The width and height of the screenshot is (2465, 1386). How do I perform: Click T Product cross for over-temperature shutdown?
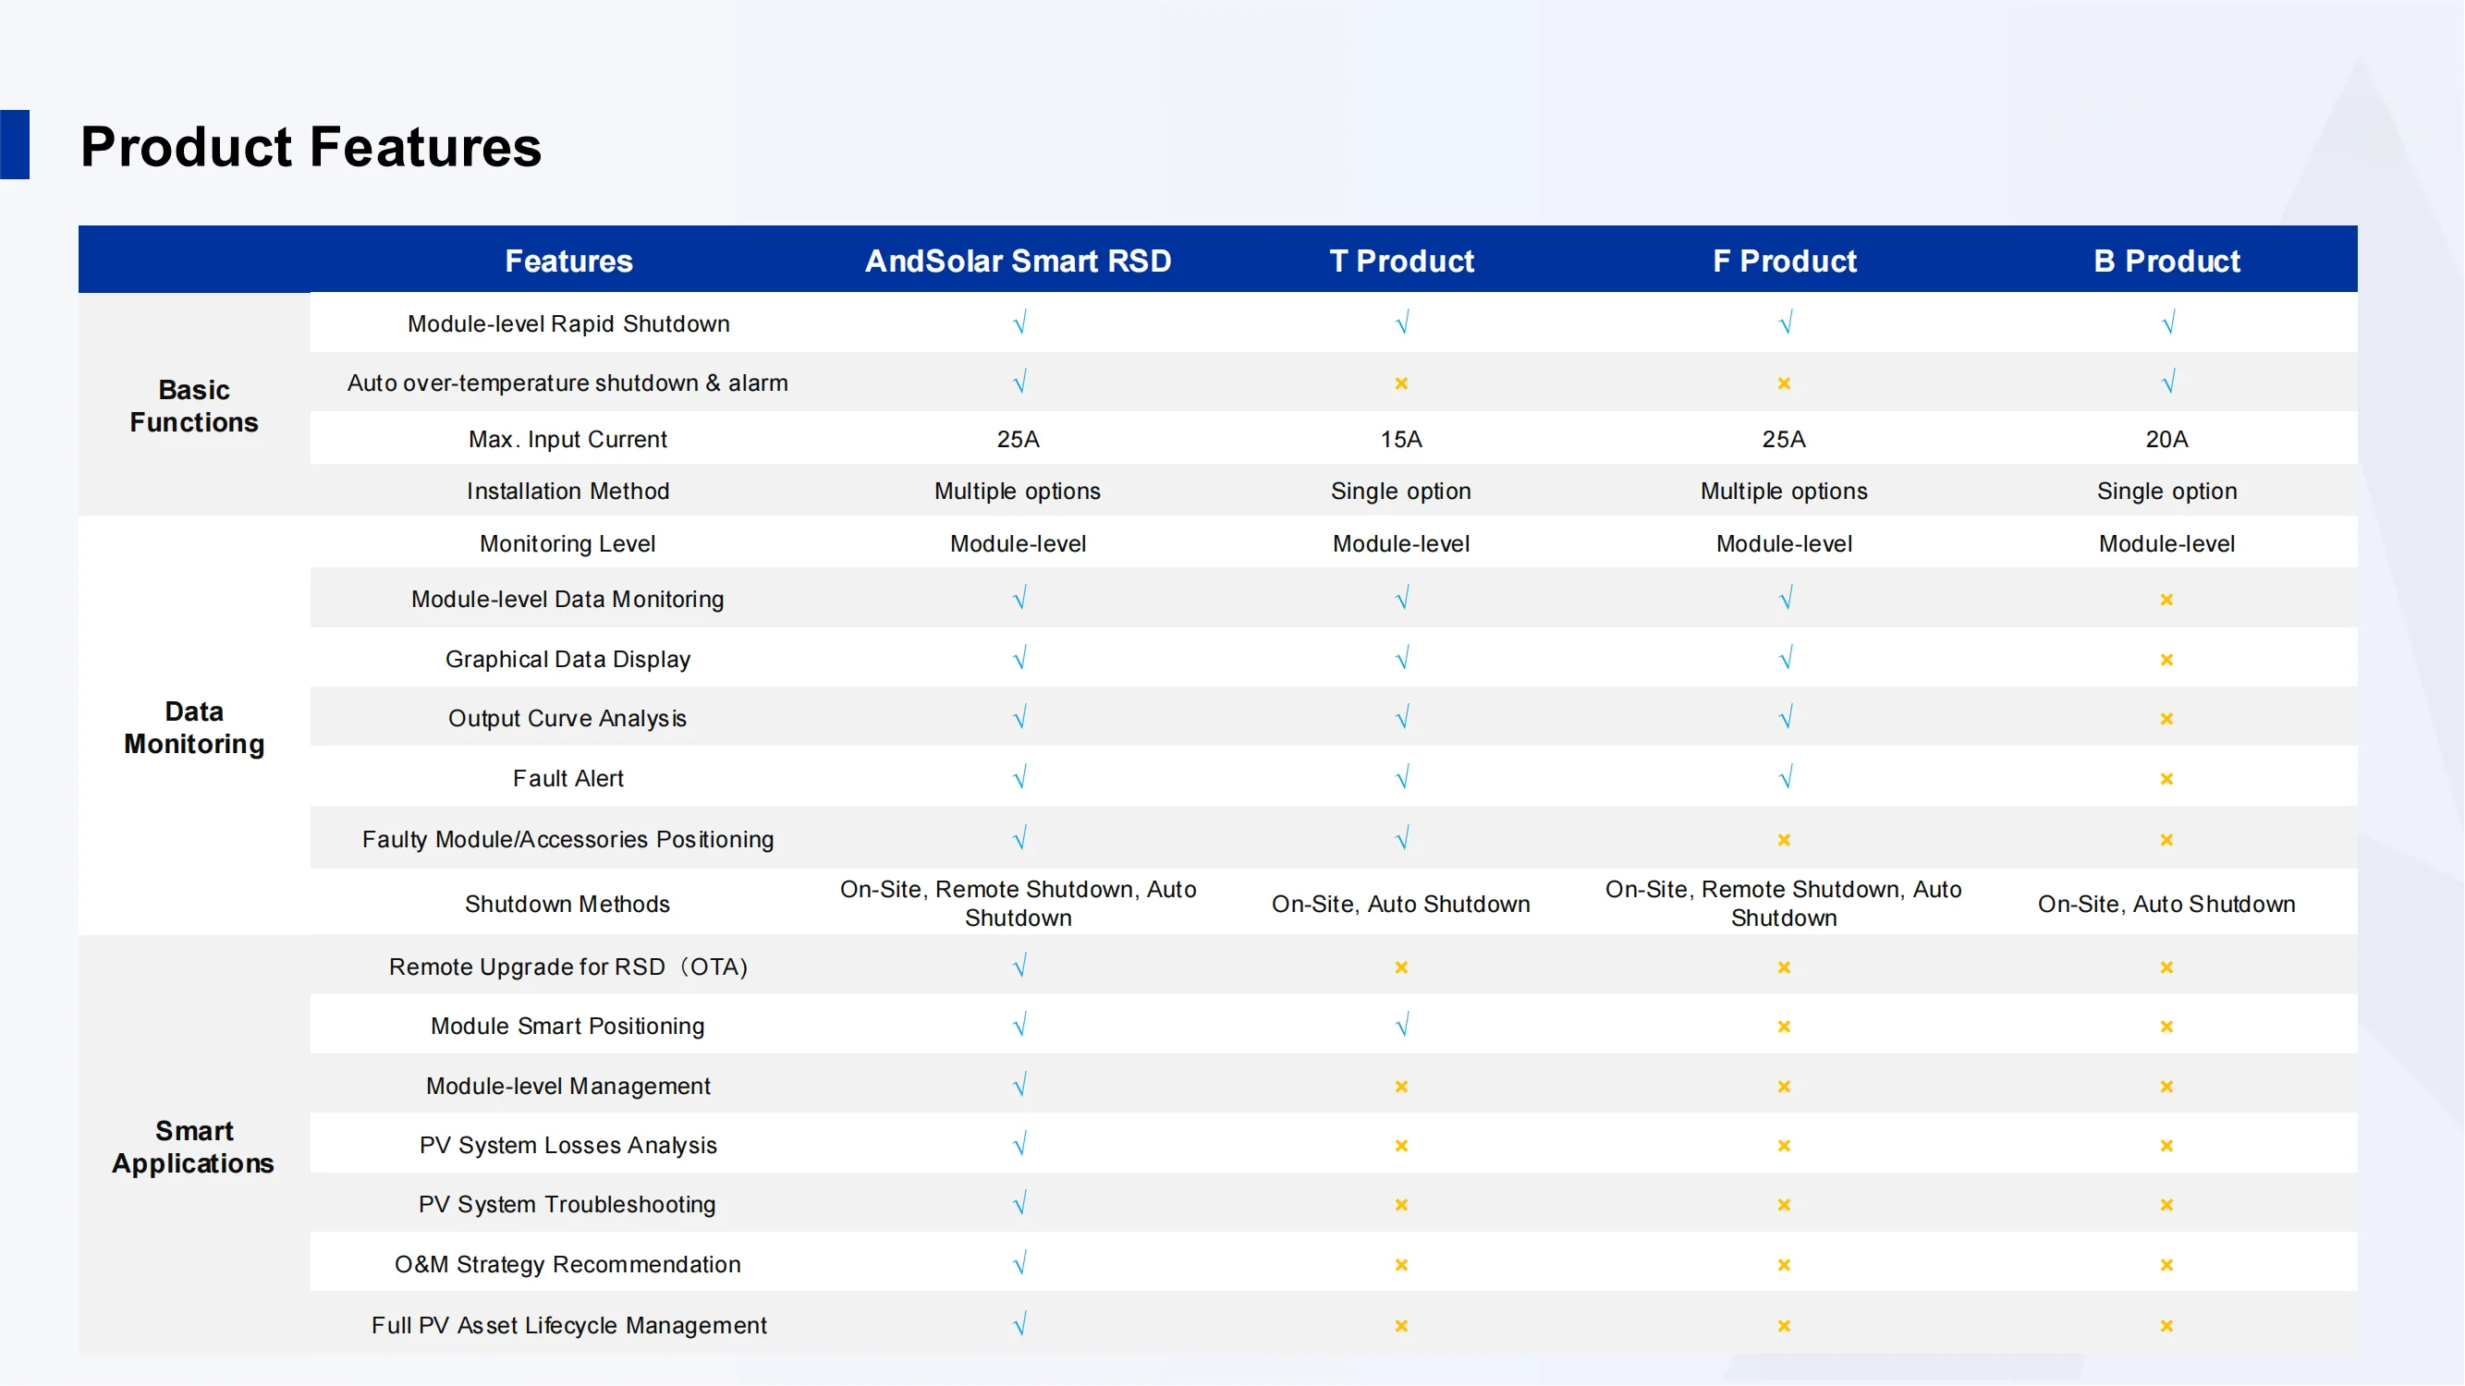pos(1401,383)
